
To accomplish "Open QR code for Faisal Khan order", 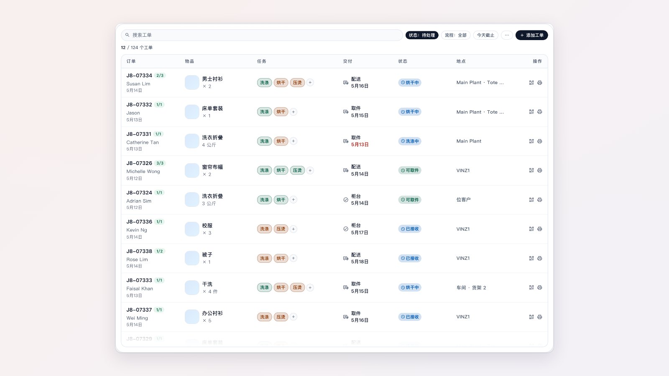I will click(531, 287).
